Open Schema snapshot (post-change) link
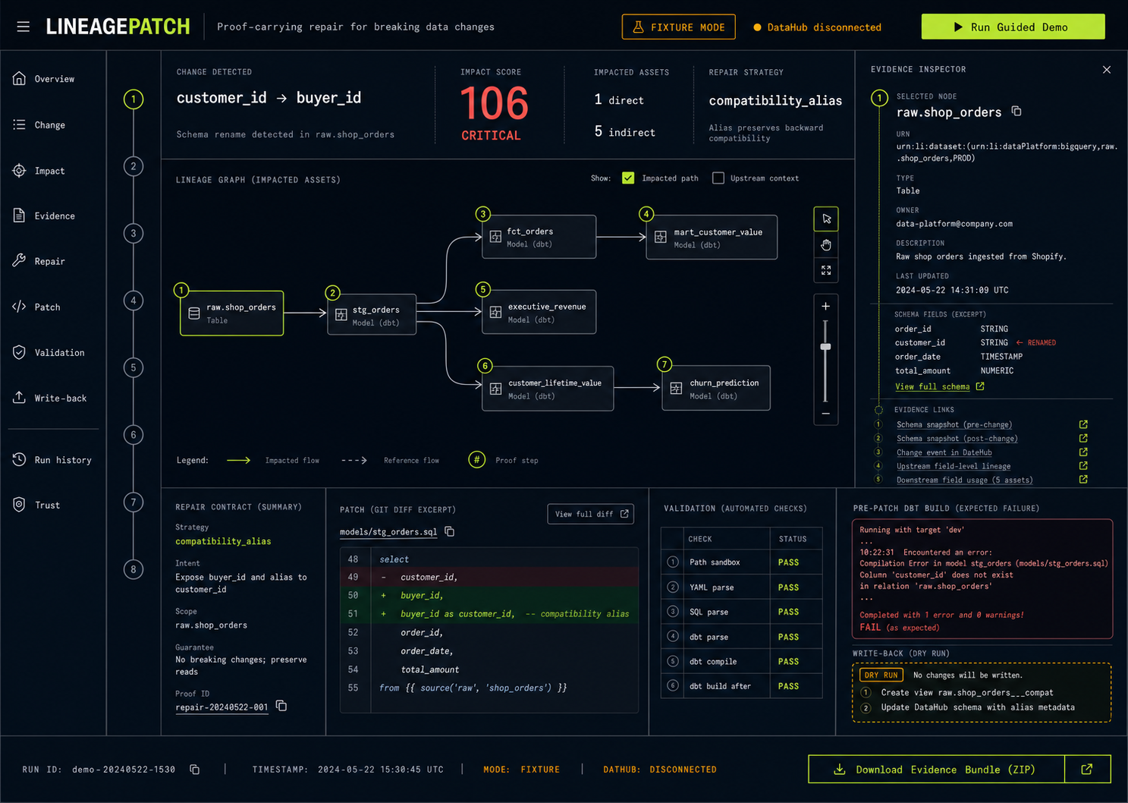This screenshot has height=803, width=1128. click(x=957, y=438)
